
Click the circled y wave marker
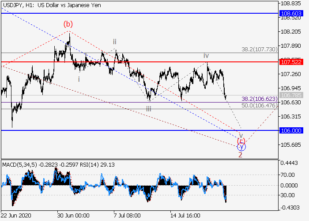pyautogui.click(x=241, y=147)
